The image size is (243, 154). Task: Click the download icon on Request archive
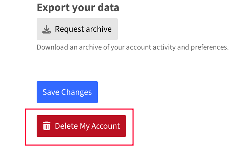[47, 29]
